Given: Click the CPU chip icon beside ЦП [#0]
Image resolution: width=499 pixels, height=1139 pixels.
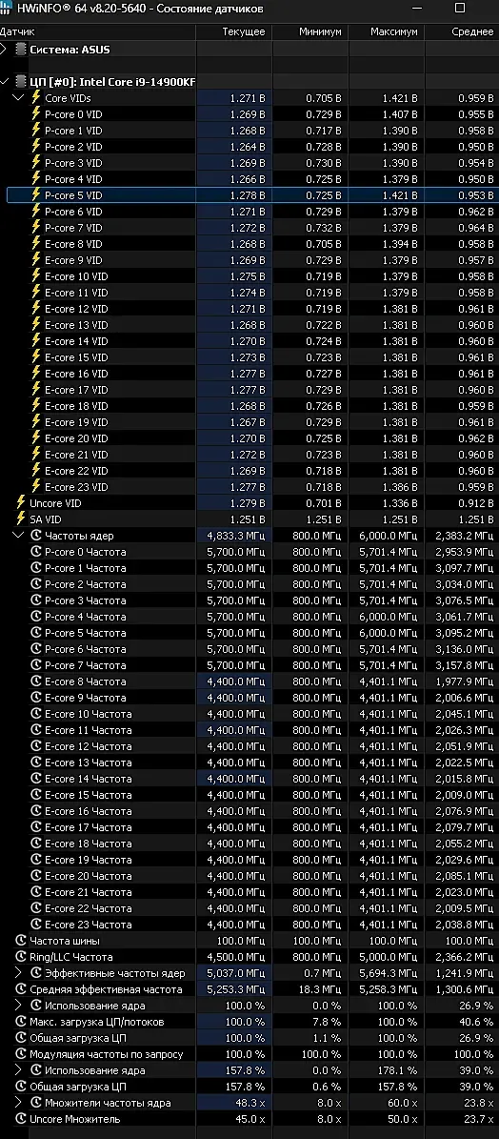Looking at the screenshot, I should pos(21,81).
